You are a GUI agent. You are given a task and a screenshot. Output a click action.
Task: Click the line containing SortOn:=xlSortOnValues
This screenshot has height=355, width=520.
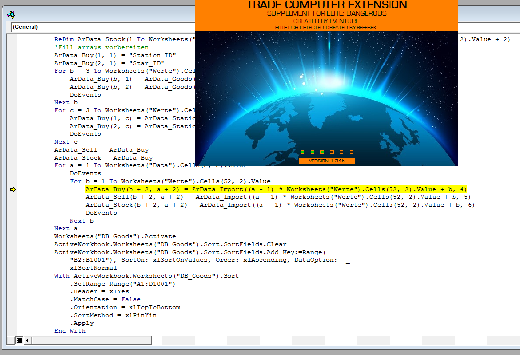click(210, 260)
